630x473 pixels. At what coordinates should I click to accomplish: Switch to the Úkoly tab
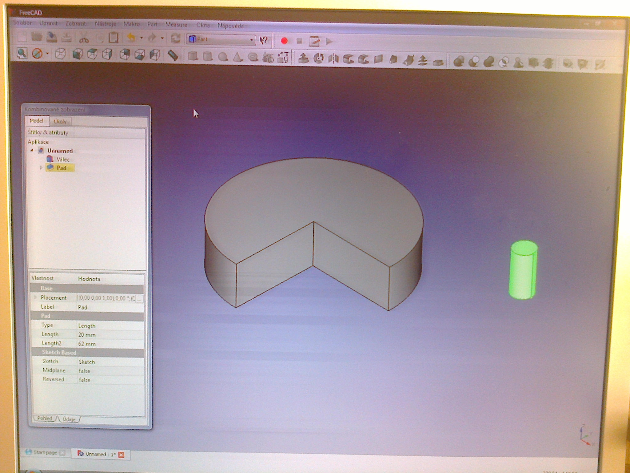(60, 121)
